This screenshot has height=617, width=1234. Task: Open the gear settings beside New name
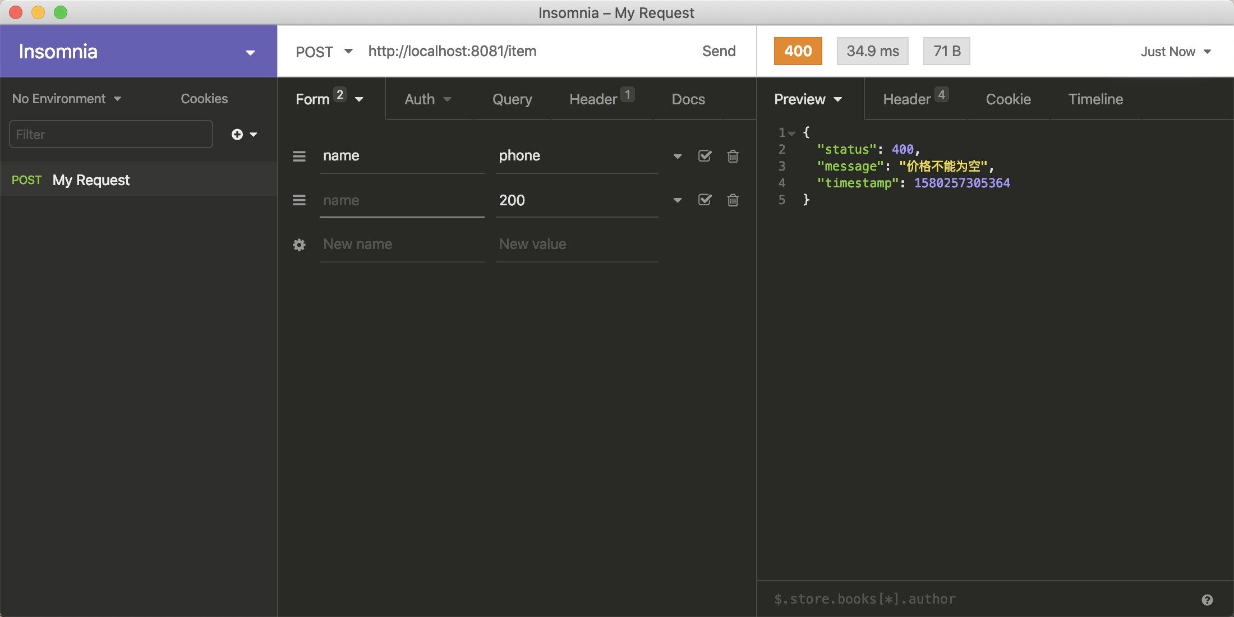tap(299, 245)
